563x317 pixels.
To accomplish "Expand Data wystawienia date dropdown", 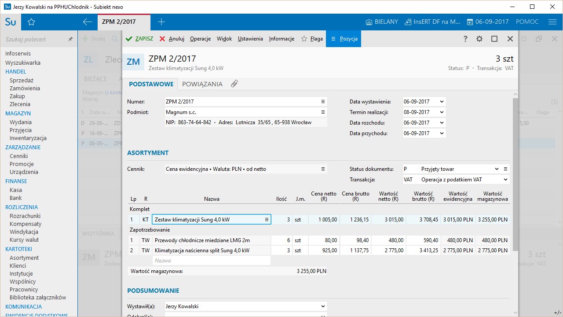I will click(442, 102).
